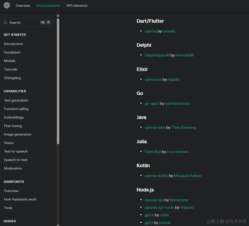Open the Overview top navigation tab
This screenshot has height=226, width=249.
pos(23,5)
